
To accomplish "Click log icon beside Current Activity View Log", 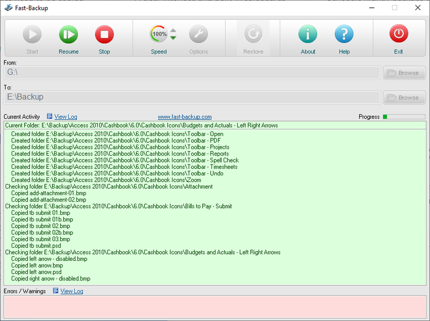I will [49, 116].
